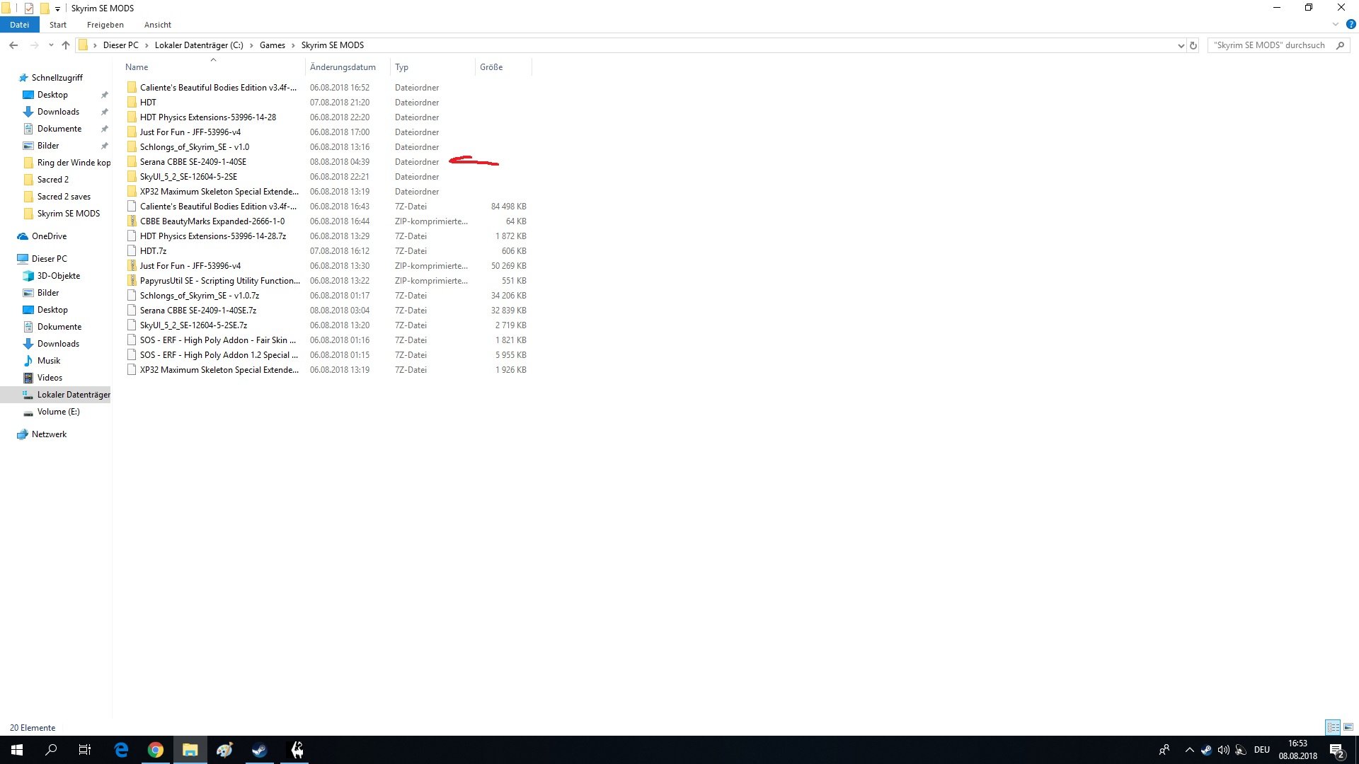The image size is (1359, 764).
Task: Switch to large icons view layout
Action: [x=1348, y=727]
